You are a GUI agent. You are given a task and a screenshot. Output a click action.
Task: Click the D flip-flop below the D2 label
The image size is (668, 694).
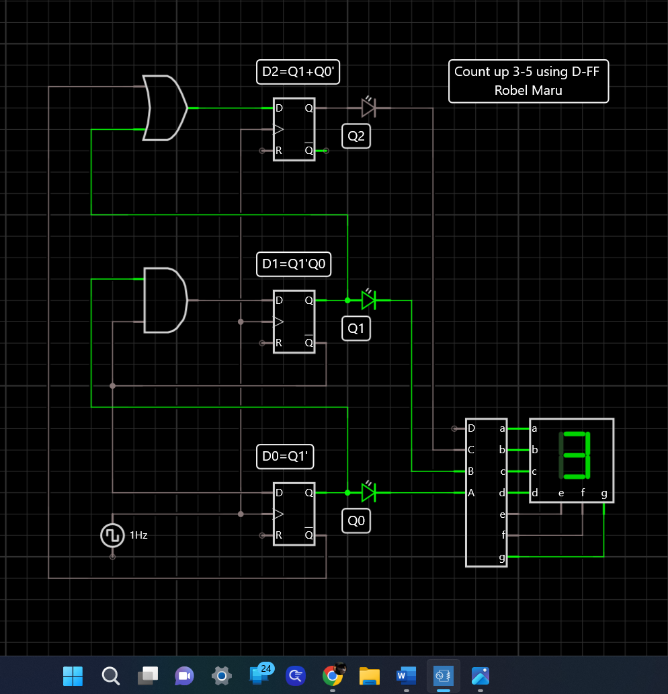[294, 129]
